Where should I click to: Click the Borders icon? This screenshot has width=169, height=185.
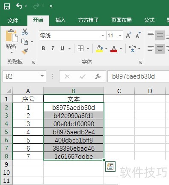coord(80,49)
